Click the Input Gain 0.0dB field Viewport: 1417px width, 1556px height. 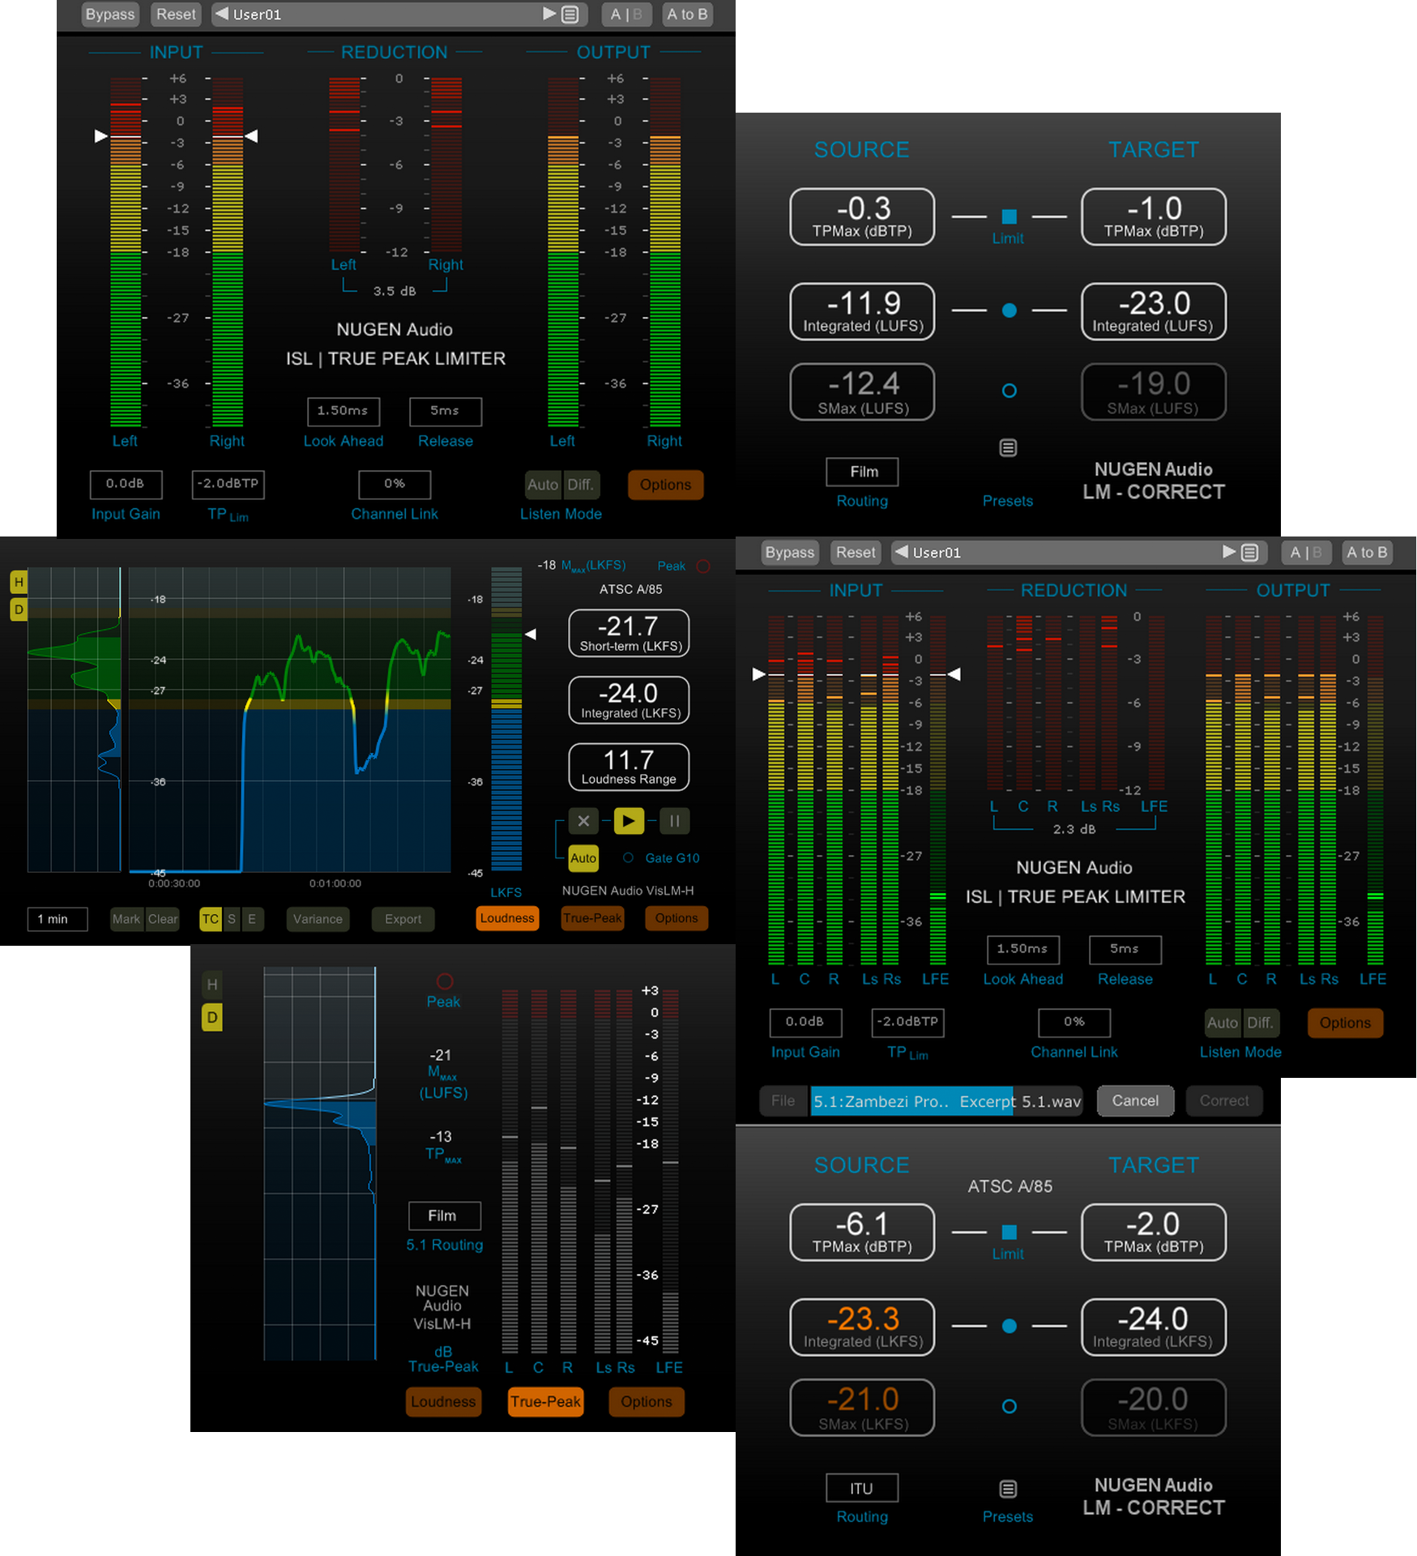[126, 485]
